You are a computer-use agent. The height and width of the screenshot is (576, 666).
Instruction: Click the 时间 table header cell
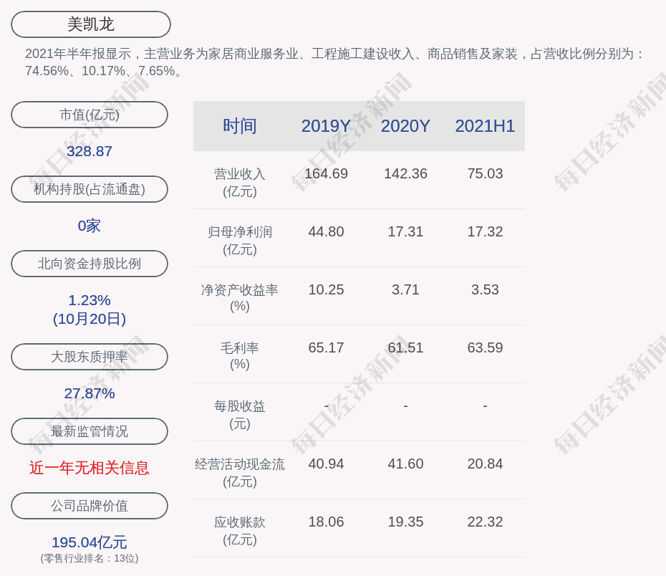click(239, 126)
